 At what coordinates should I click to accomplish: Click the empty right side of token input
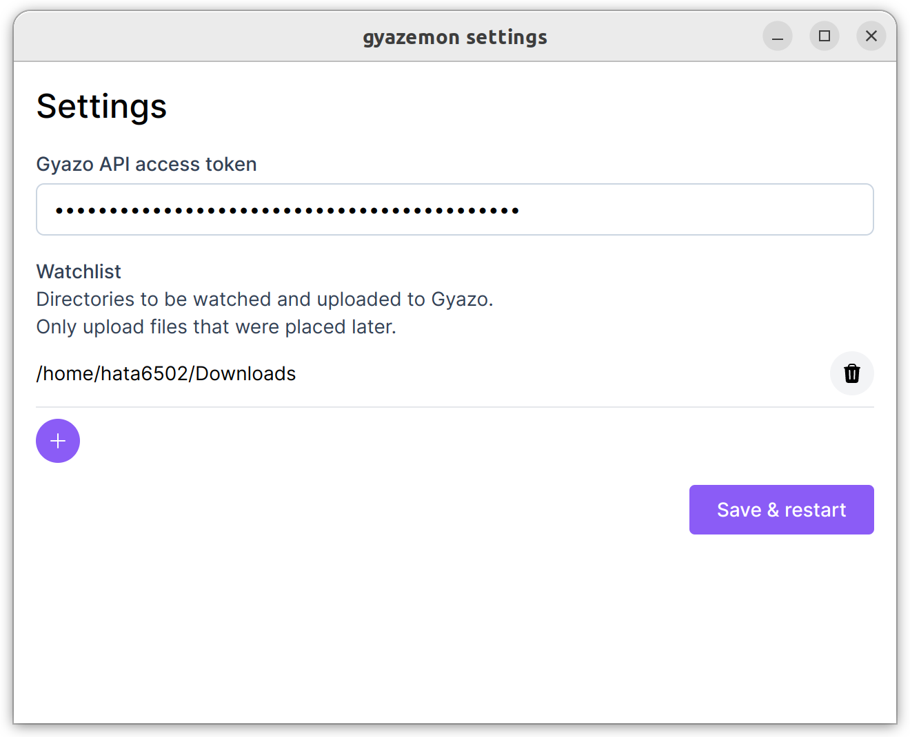(x=696, y=209)
